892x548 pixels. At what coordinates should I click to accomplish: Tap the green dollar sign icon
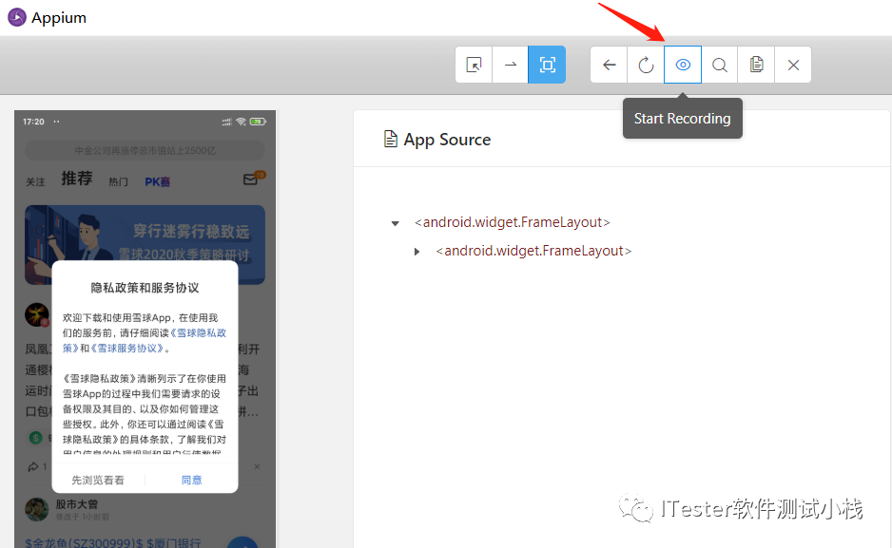pos(36,437)
